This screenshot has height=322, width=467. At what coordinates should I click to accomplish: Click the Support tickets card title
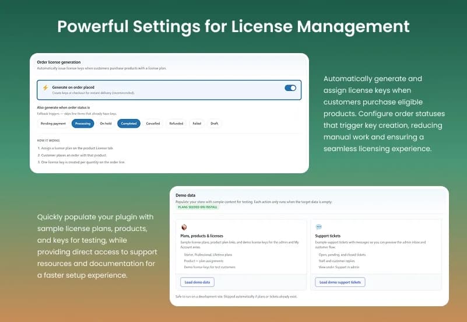click(x=328, y=236)
